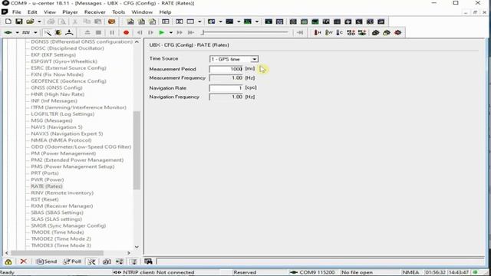Select GNSS (GNSS Config) in tree
Image resolution: width=491 pixels, height=276 pixels.
(57, 87)
